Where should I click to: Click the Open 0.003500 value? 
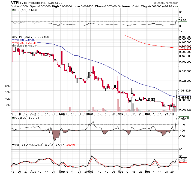[x=40, y=6]
